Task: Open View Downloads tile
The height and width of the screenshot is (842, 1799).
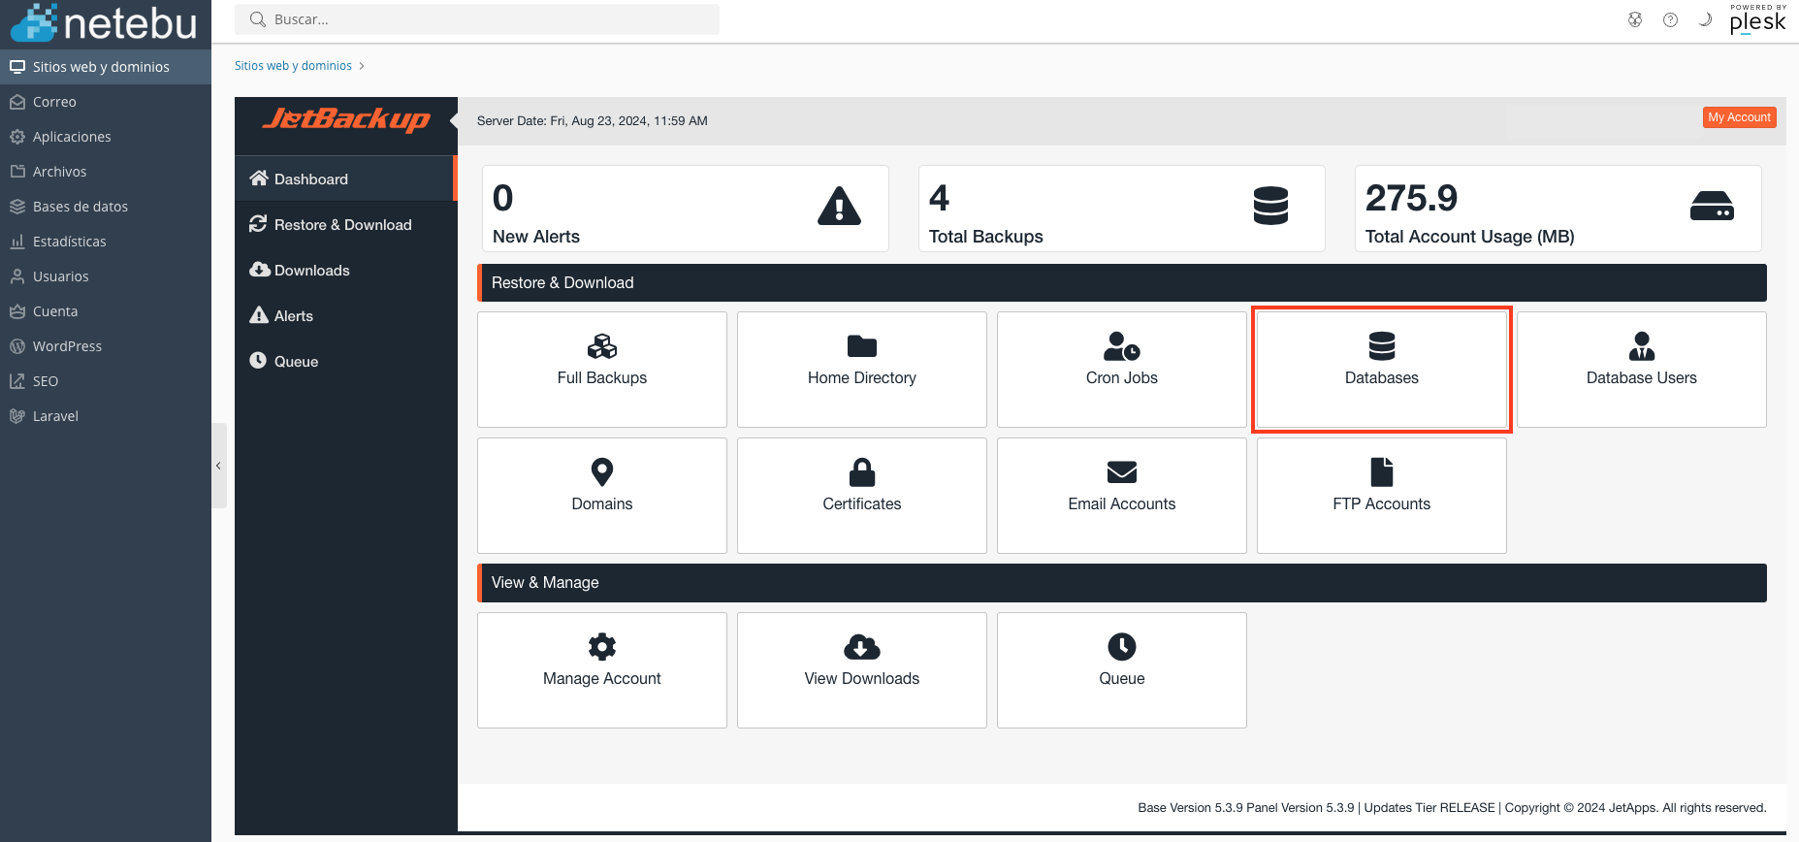Action: pyautogui.click(x=862, y=670)
